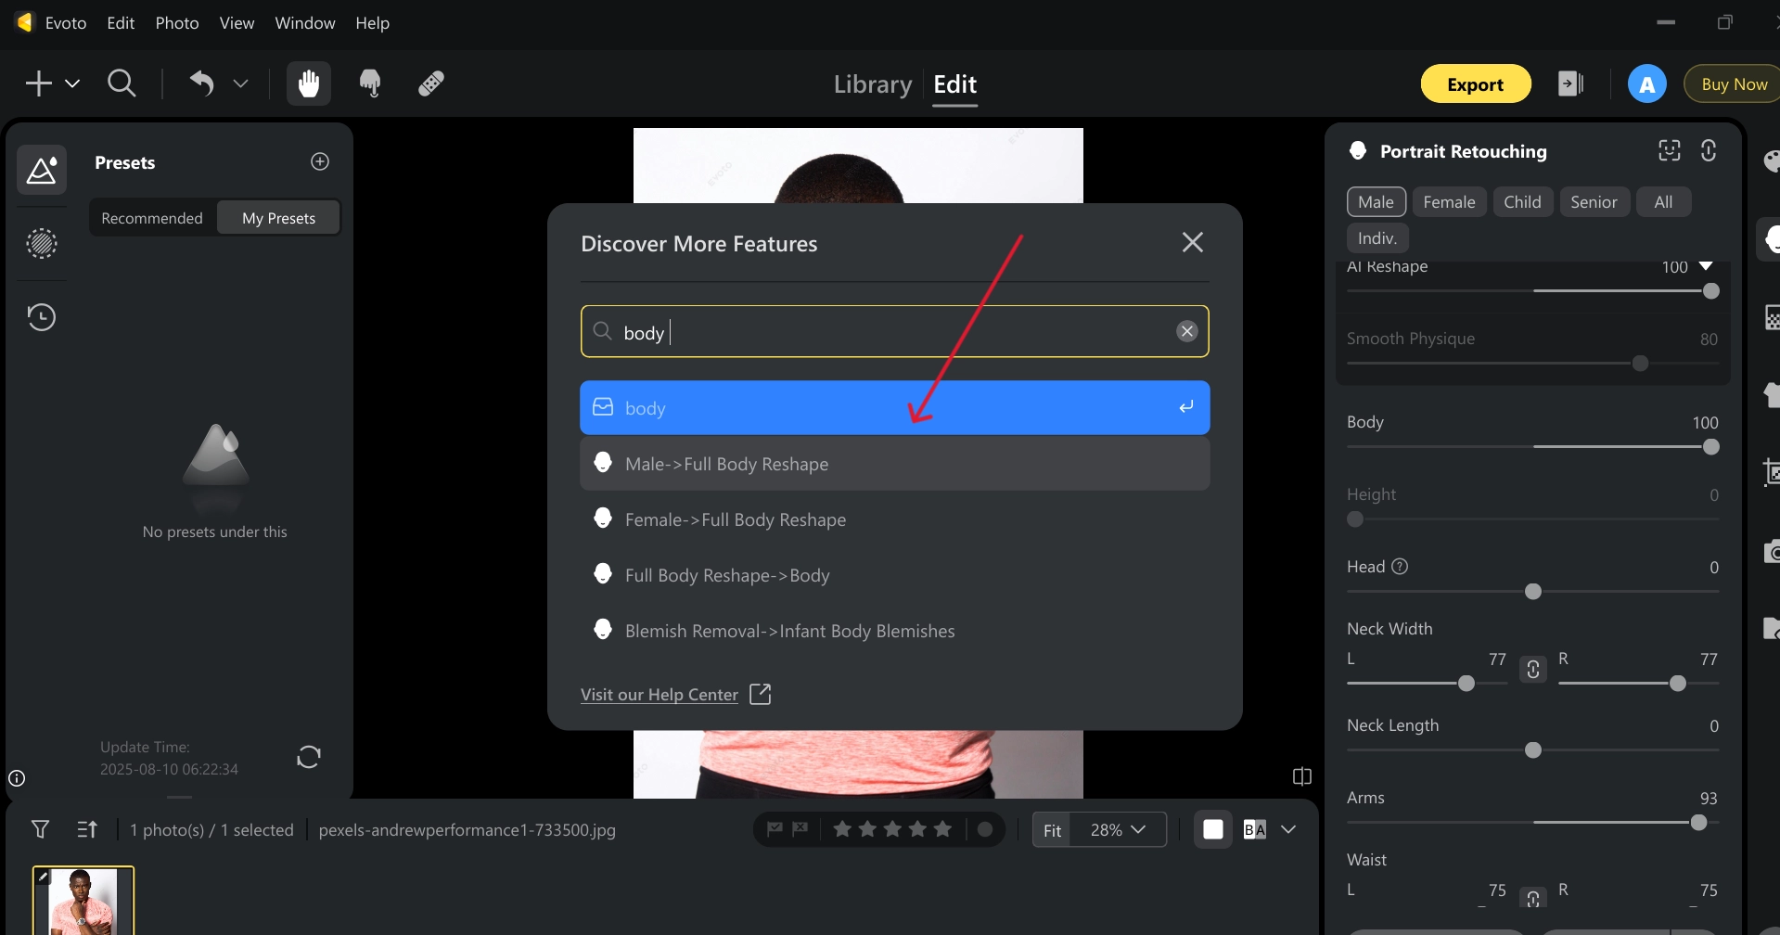Click the face detection icon in Portrait Retouching header

click(x=1669, y=150)
